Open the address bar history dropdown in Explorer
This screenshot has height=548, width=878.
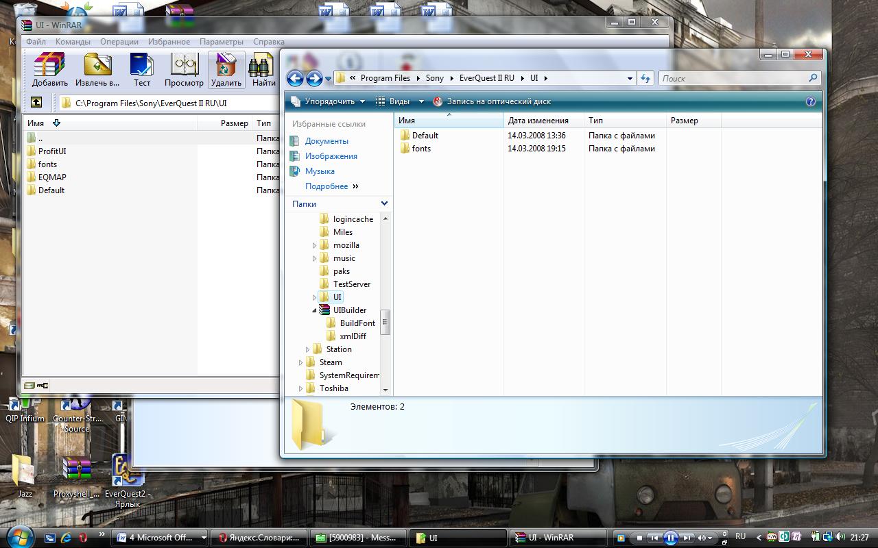click(x=630, y=78)
